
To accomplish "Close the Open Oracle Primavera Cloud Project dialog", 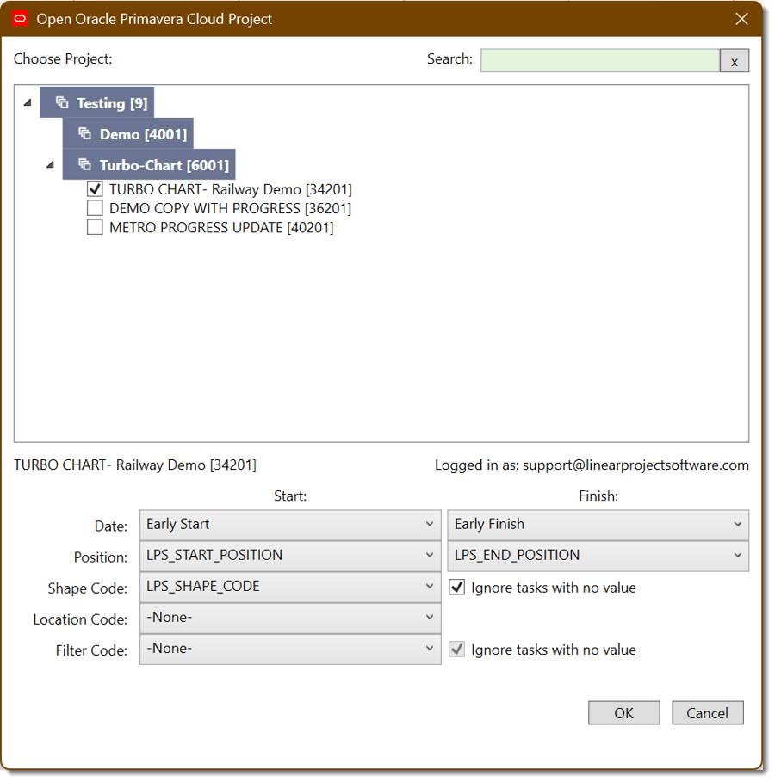I will point(742,19).
